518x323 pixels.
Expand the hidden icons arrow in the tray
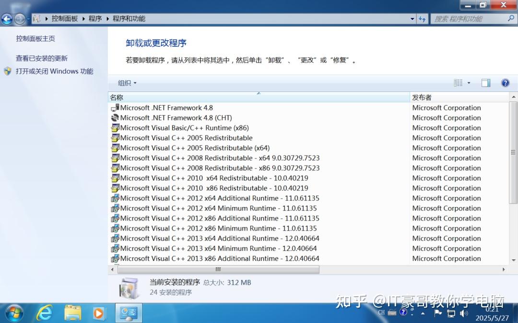(423, 313)
